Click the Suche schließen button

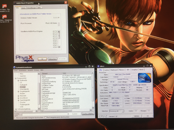(x=88, y=114)
